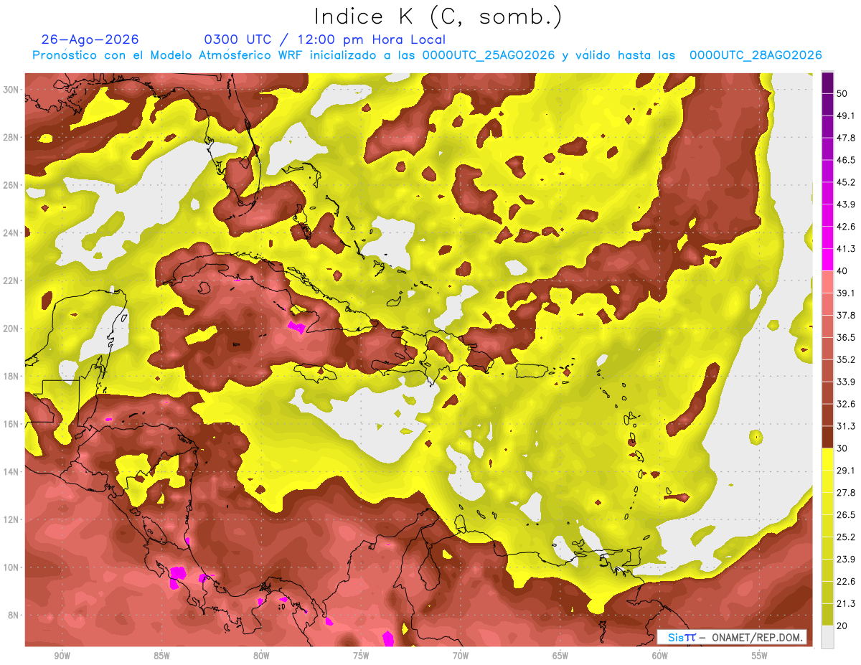Click the "0000UTC_28AGO2026" valid-until time text

[756, 55]
